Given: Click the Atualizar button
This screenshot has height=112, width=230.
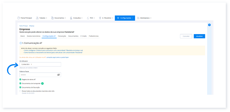Looking at the screenshot, I should tap(199, 36).
